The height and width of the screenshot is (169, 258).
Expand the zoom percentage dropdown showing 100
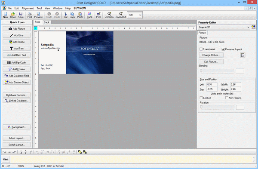140,15
